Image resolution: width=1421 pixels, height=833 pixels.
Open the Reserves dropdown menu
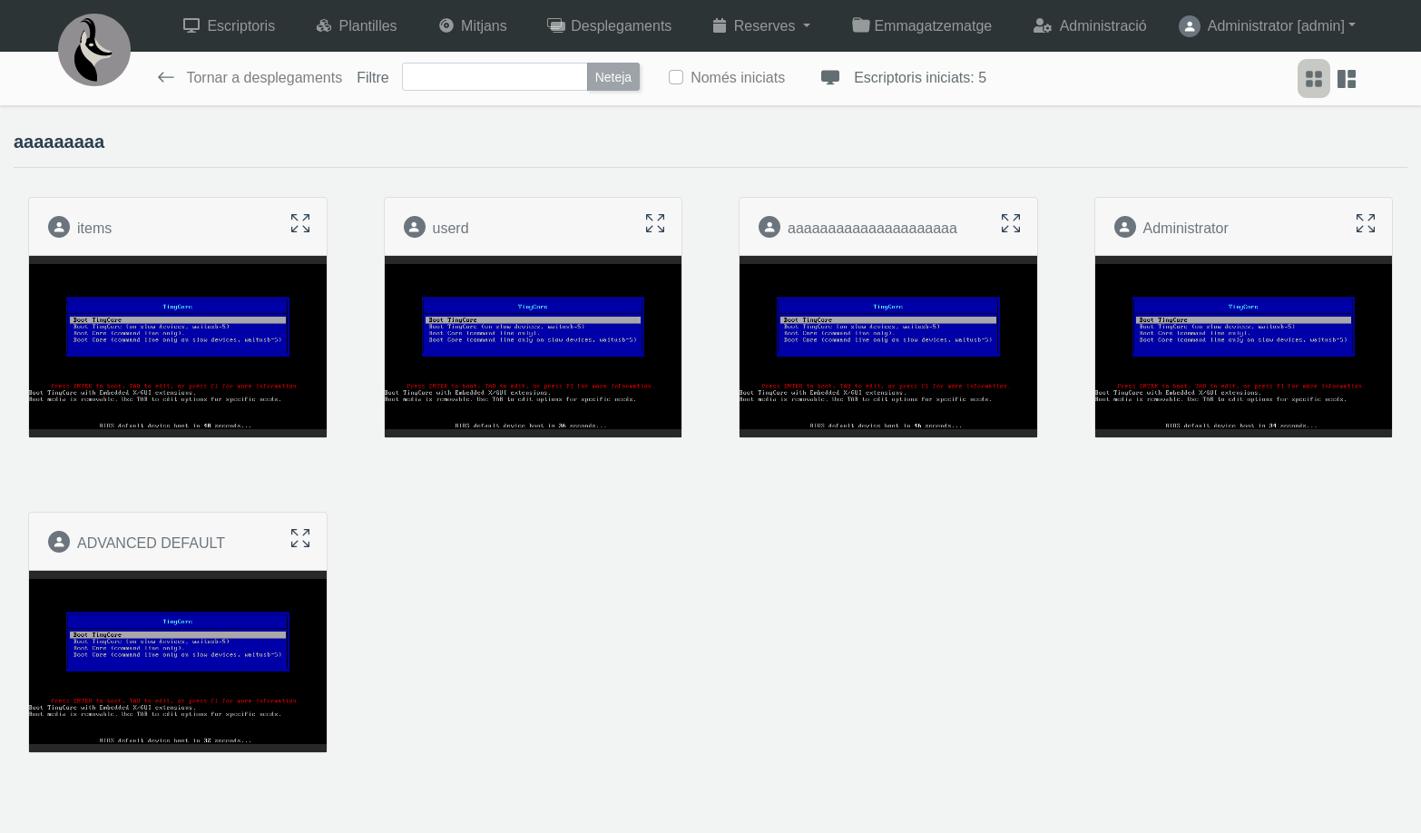760,25
